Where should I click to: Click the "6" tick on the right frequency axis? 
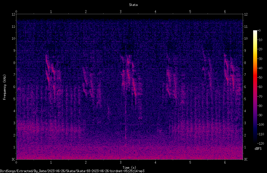245,87
